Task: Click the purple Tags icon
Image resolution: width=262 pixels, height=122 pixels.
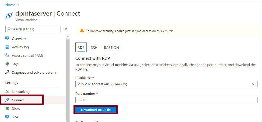Action: (x=7, y=64)
